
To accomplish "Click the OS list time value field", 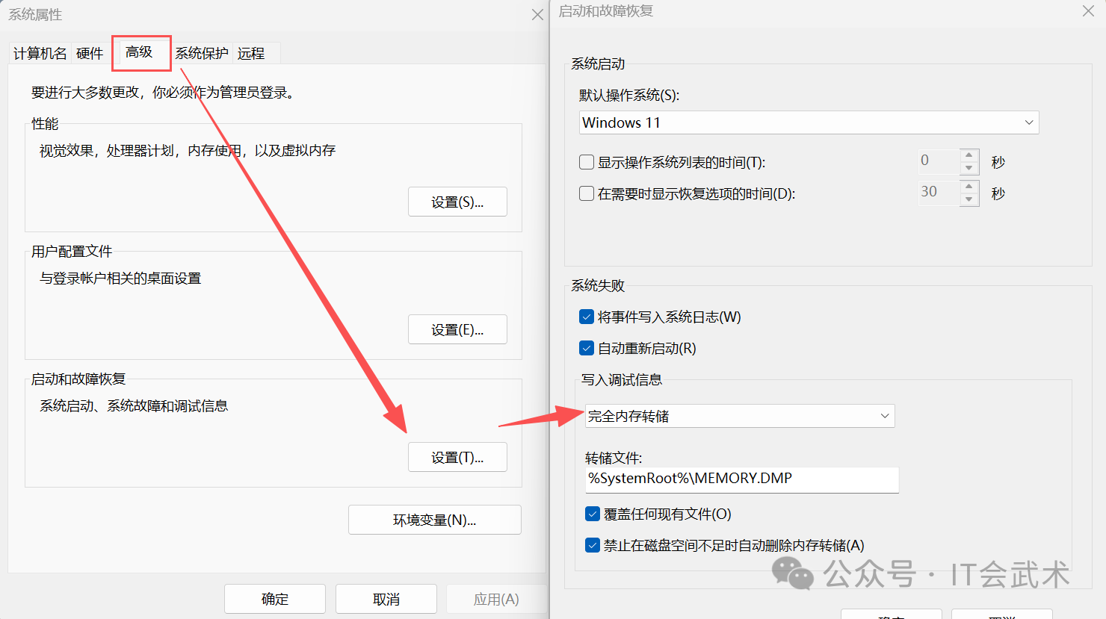I will pyautogui.click(x=939, y=161).
